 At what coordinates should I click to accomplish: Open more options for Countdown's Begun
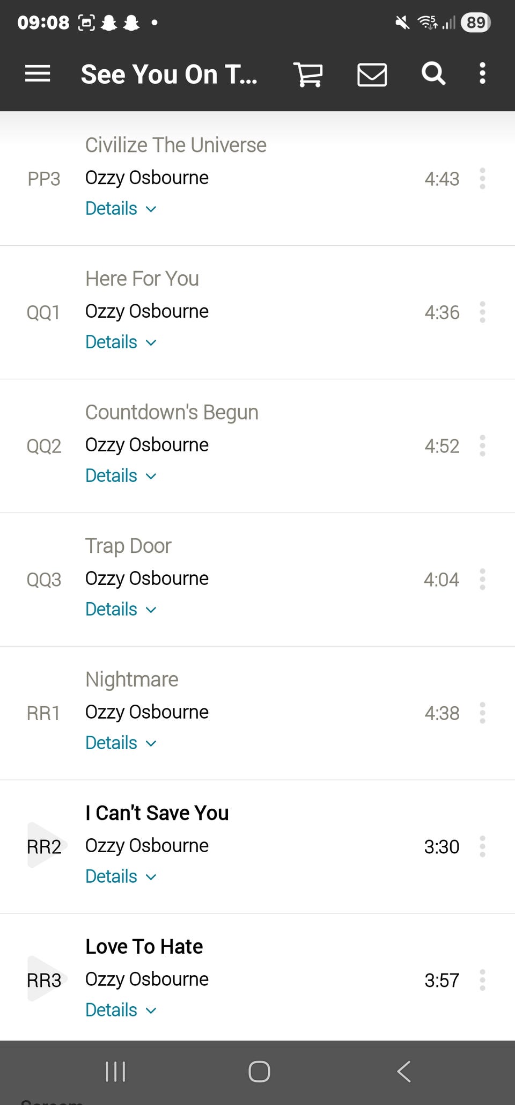(x=482, y=445)
